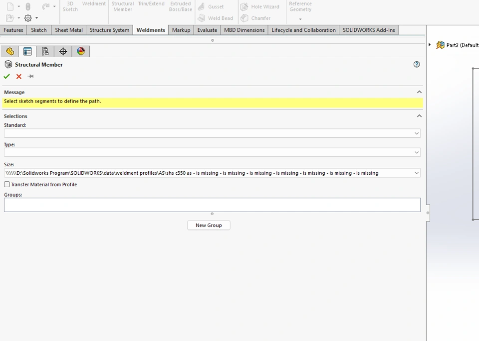Show the PropertyManager tab

point(27,51)
